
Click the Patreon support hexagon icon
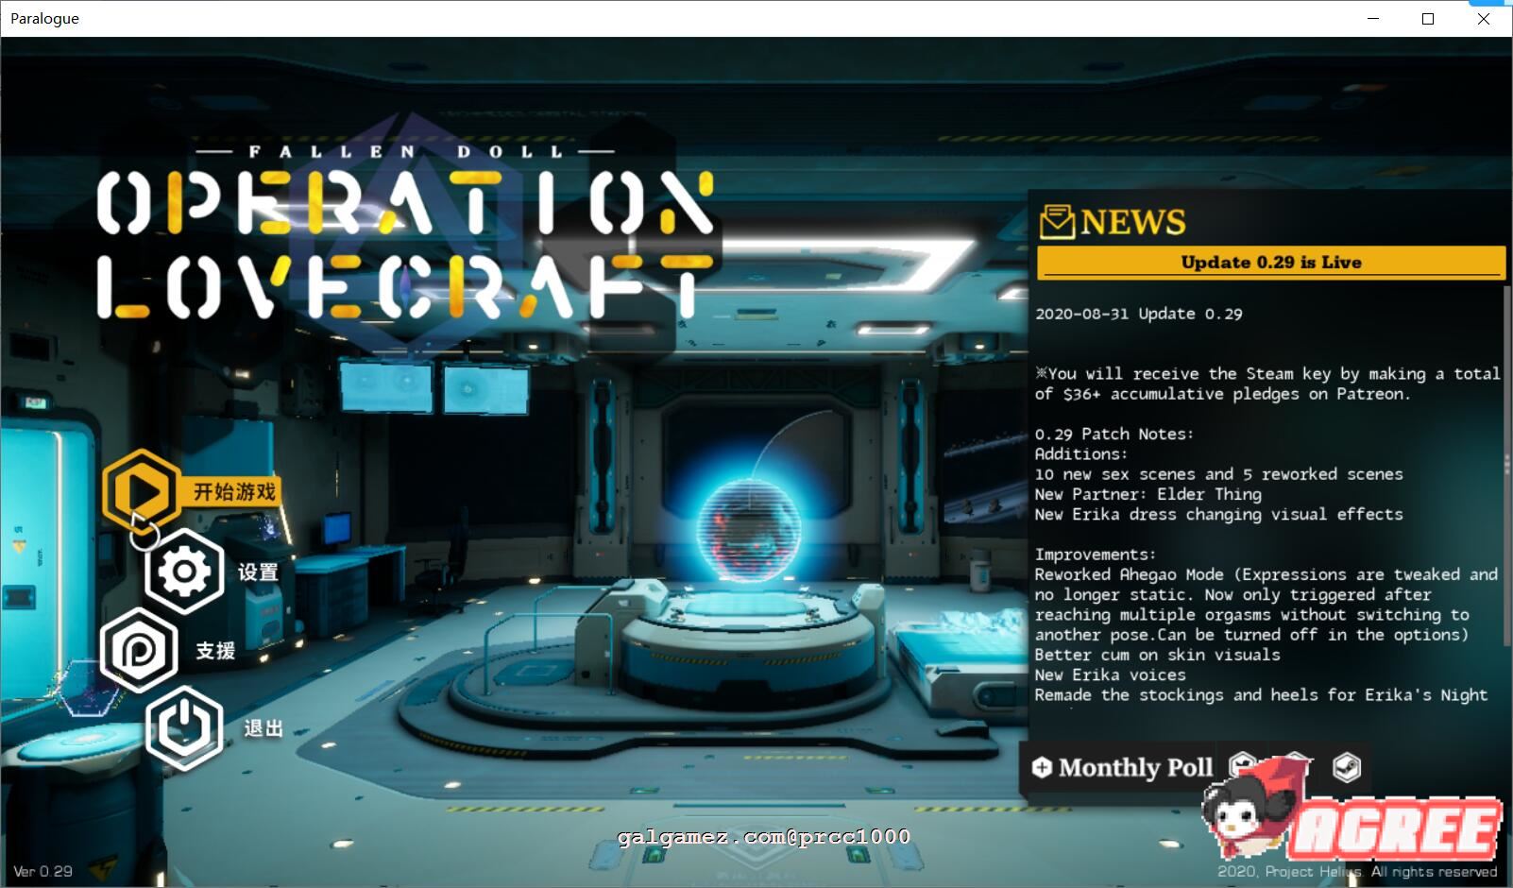click(139, 650)
